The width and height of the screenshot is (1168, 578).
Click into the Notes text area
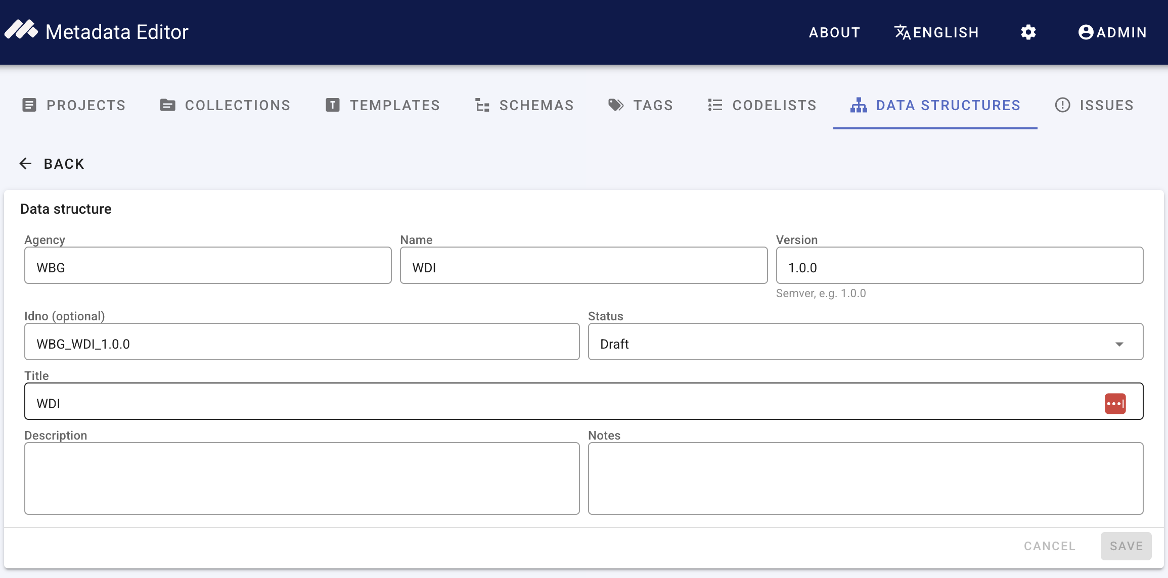pyautogui.click(x=866, y=478)
